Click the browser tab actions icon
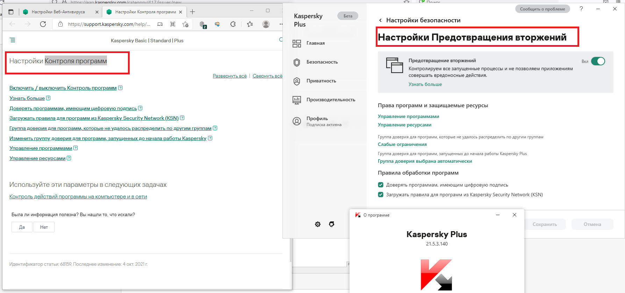 click(x=11, y=12)
